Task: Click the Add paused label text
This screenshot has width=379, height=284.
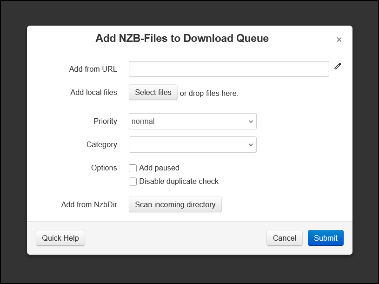Action: coord(159,168)
